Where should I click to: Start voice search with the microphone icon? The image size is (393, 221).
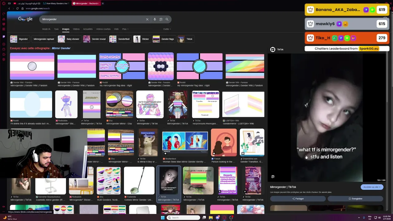[x=155, y=19]
